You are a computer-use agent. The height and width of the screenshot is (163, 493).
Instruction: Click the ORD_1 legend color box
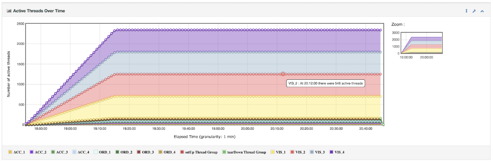(96, 152)
